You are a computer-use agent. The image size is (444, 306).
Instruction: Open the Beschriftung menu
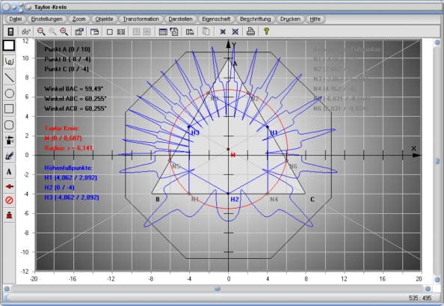[x=255, y=19]
